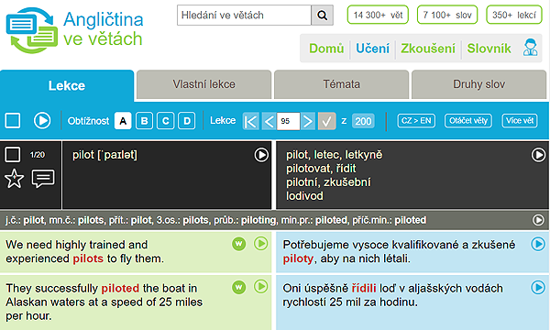Image resolution: width=550 pixels, height=330 pixels.
Task: Switch to the Témata tab
Action: 341,84
